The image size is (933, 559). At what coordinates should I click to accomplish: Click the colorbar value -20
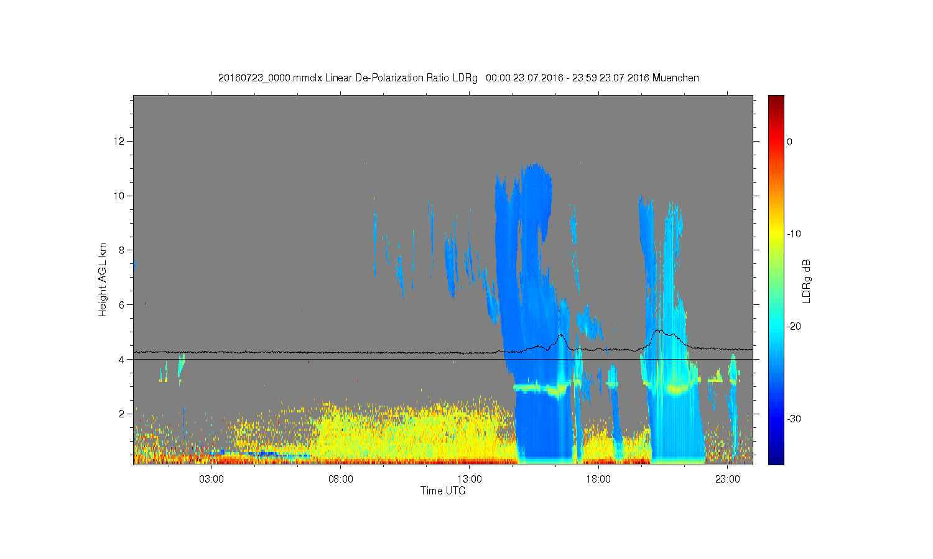(x=794, y=327)
